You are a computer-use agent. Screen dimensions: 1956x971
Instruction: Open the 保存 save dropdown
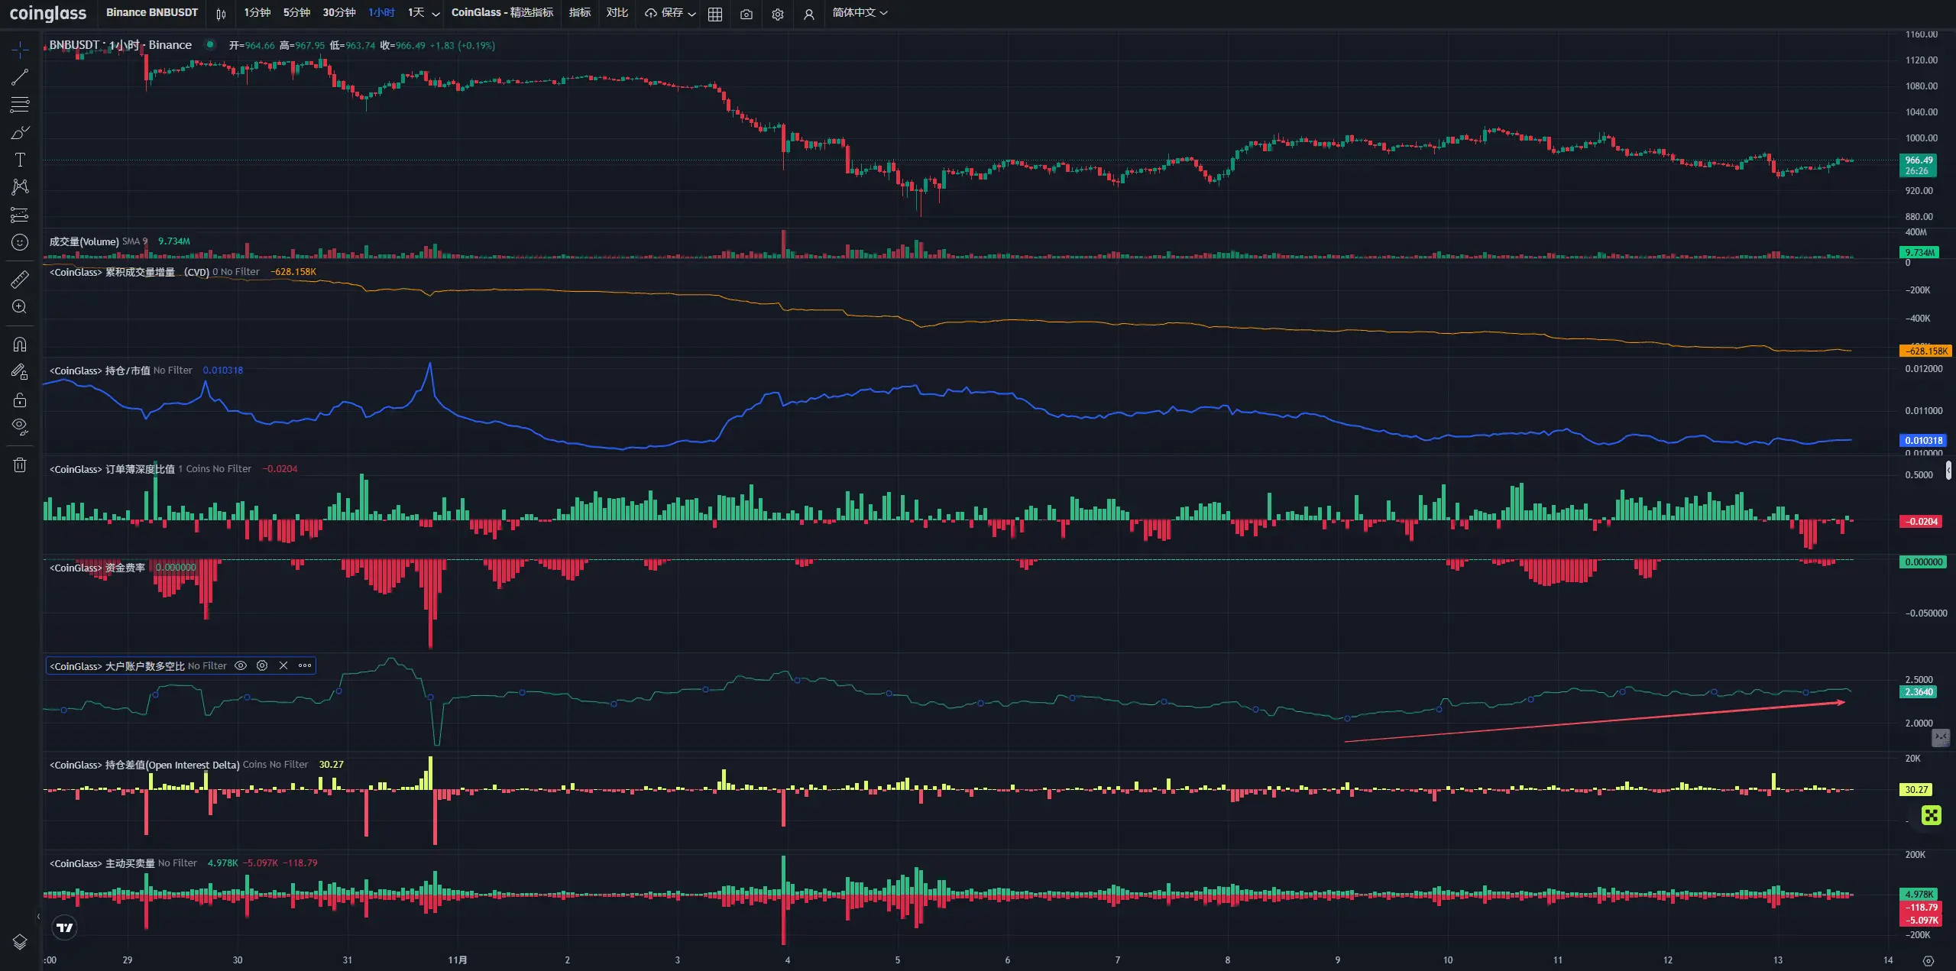(x=670, y=13)
